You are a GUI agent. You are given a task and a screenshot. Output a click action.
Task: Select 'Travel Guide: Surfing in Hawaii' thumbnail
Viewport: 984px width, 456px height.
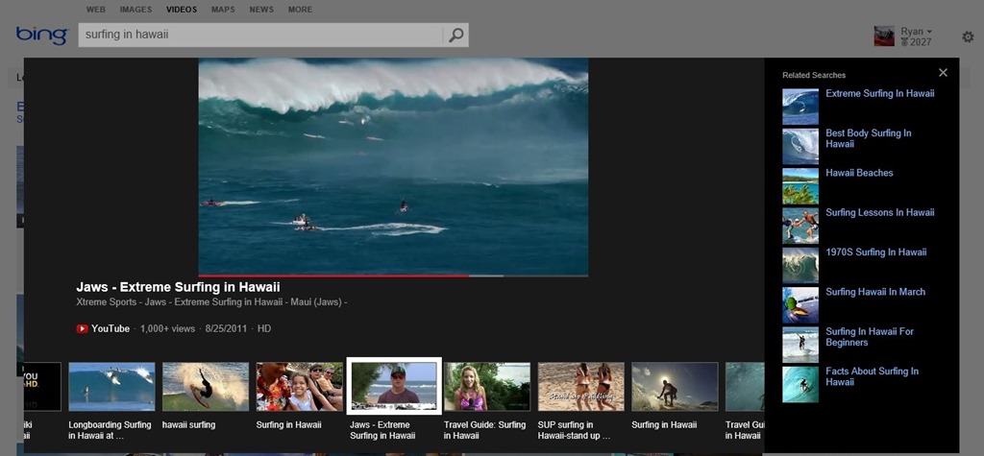click(x=487, y=386)
